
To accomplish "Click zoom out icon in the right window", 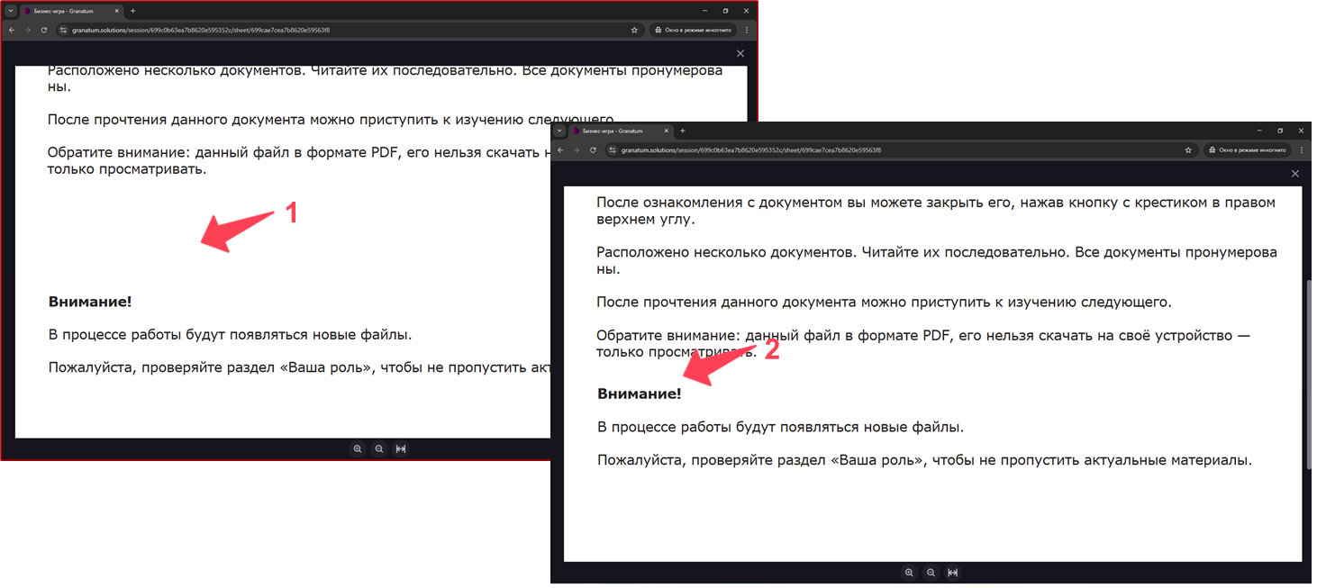I will tap(931, 573).
